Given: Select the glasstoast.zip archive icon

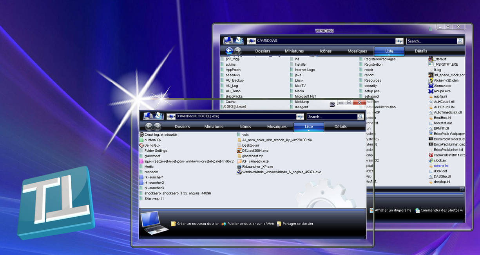Looking at the screenshot, I should point(239,156).
